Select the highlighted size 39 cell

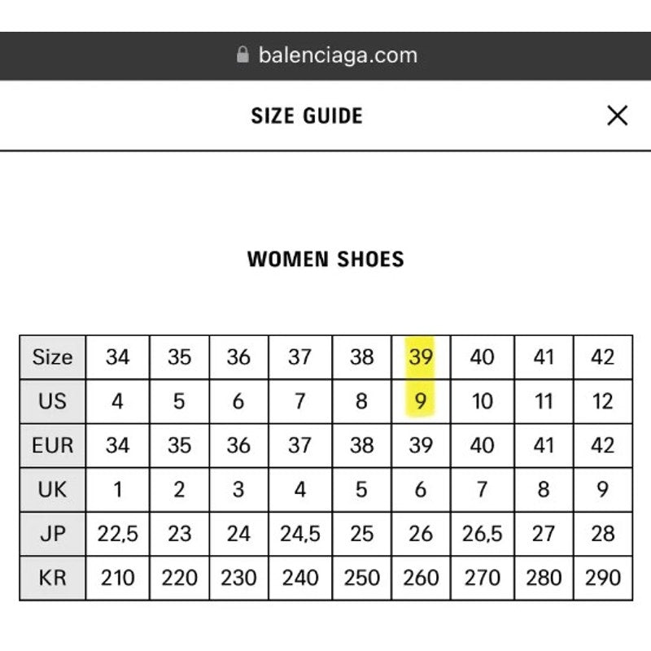(x=421, y=357)
